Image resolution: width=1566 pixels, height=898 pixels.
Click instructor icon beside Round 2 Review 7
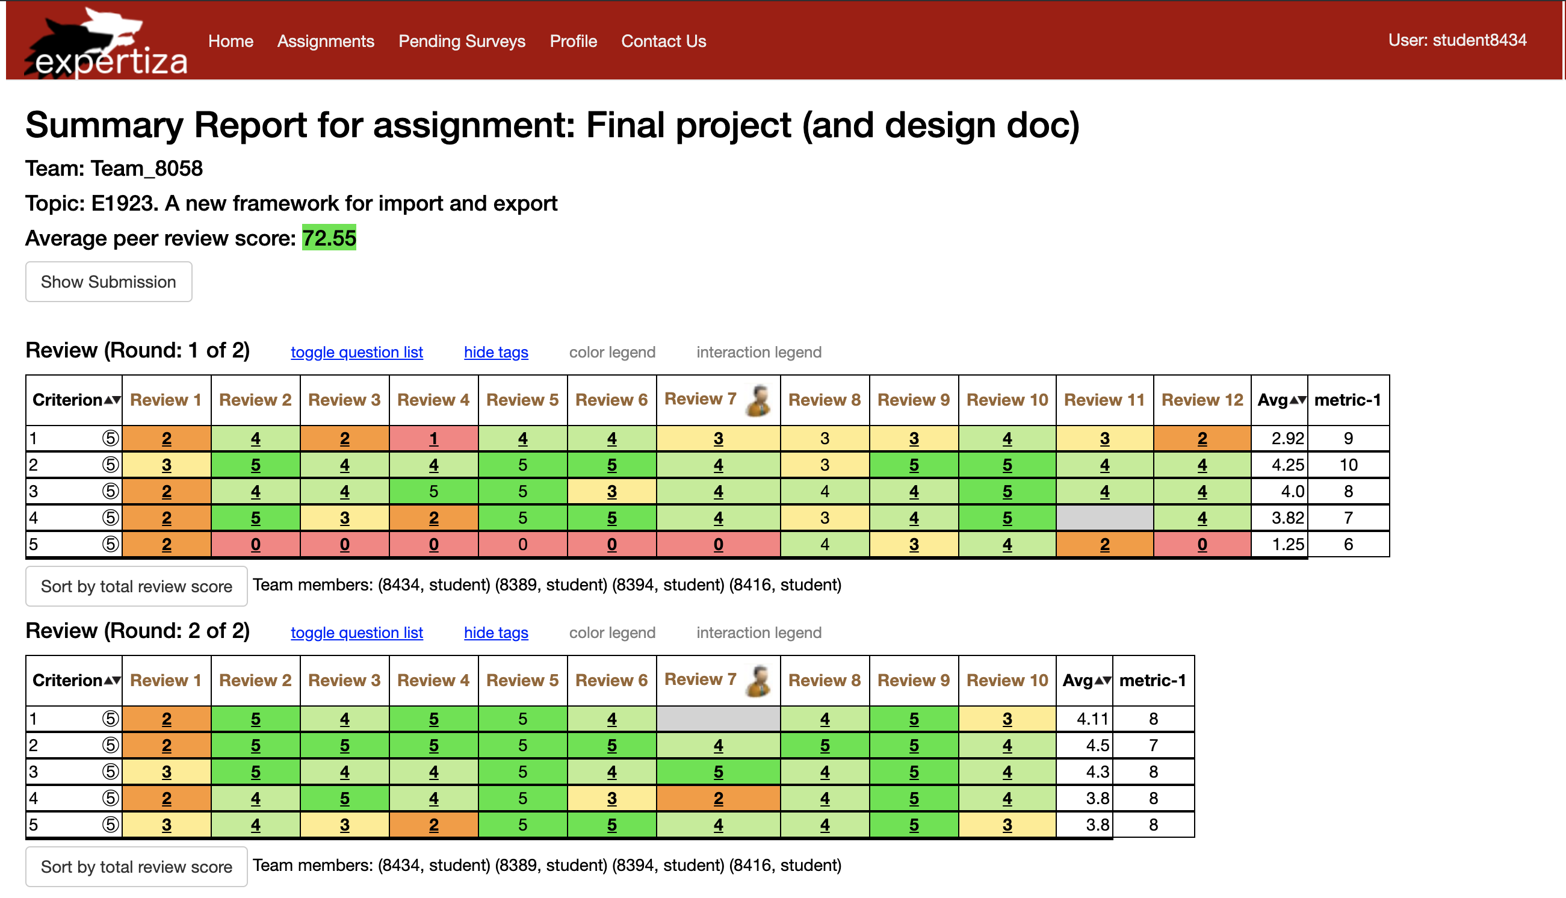759,681
